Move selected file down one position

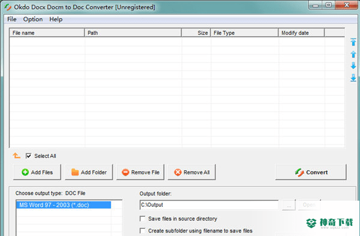[x=353, y=66]
